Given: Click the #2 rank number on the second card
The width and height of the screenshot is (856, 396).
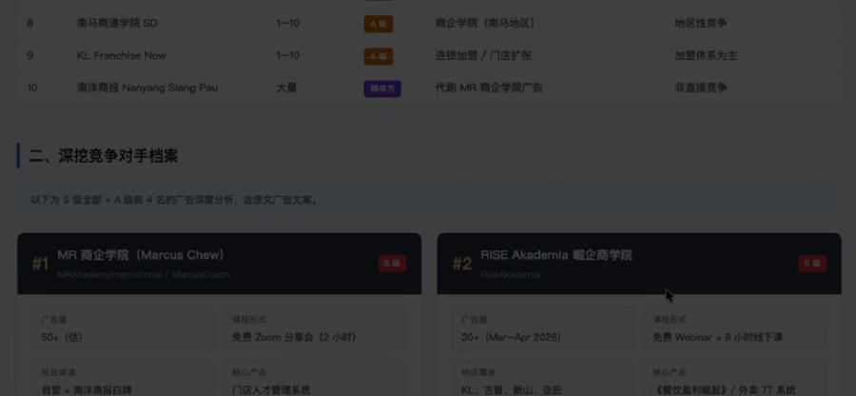Looking at the screenshot, I should pyautogui.click(x=461, y=265).
